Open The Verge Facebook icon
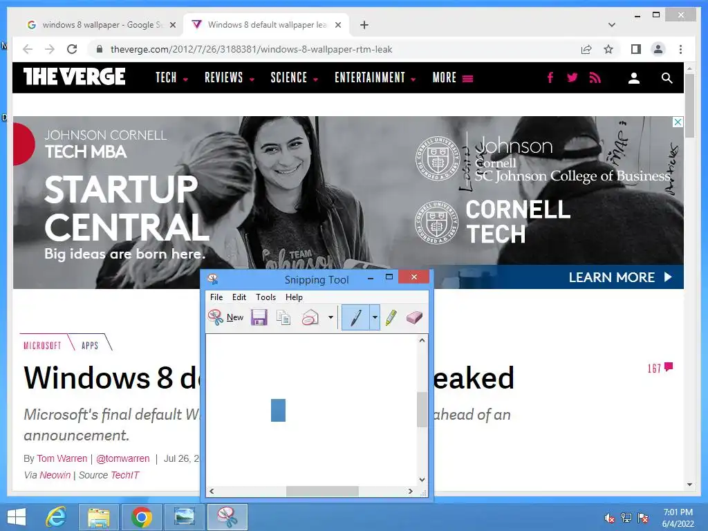The image size is (708, 531). (550, 77)
